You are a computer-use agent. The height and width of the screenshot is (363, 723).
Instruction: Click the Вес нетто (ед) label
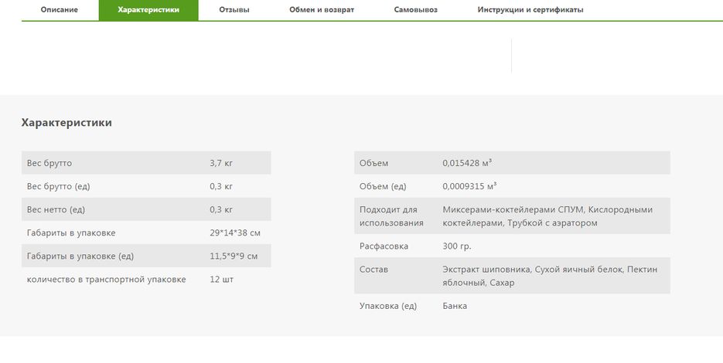[x=56, y=209]
